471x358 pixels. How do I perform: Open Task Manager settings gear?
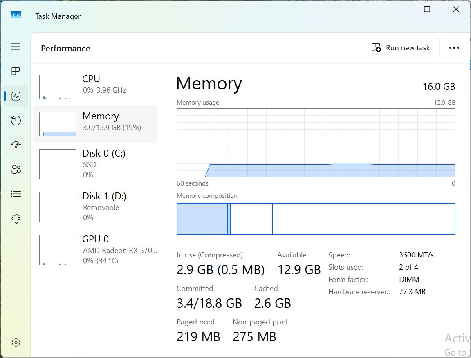point(16,342)
